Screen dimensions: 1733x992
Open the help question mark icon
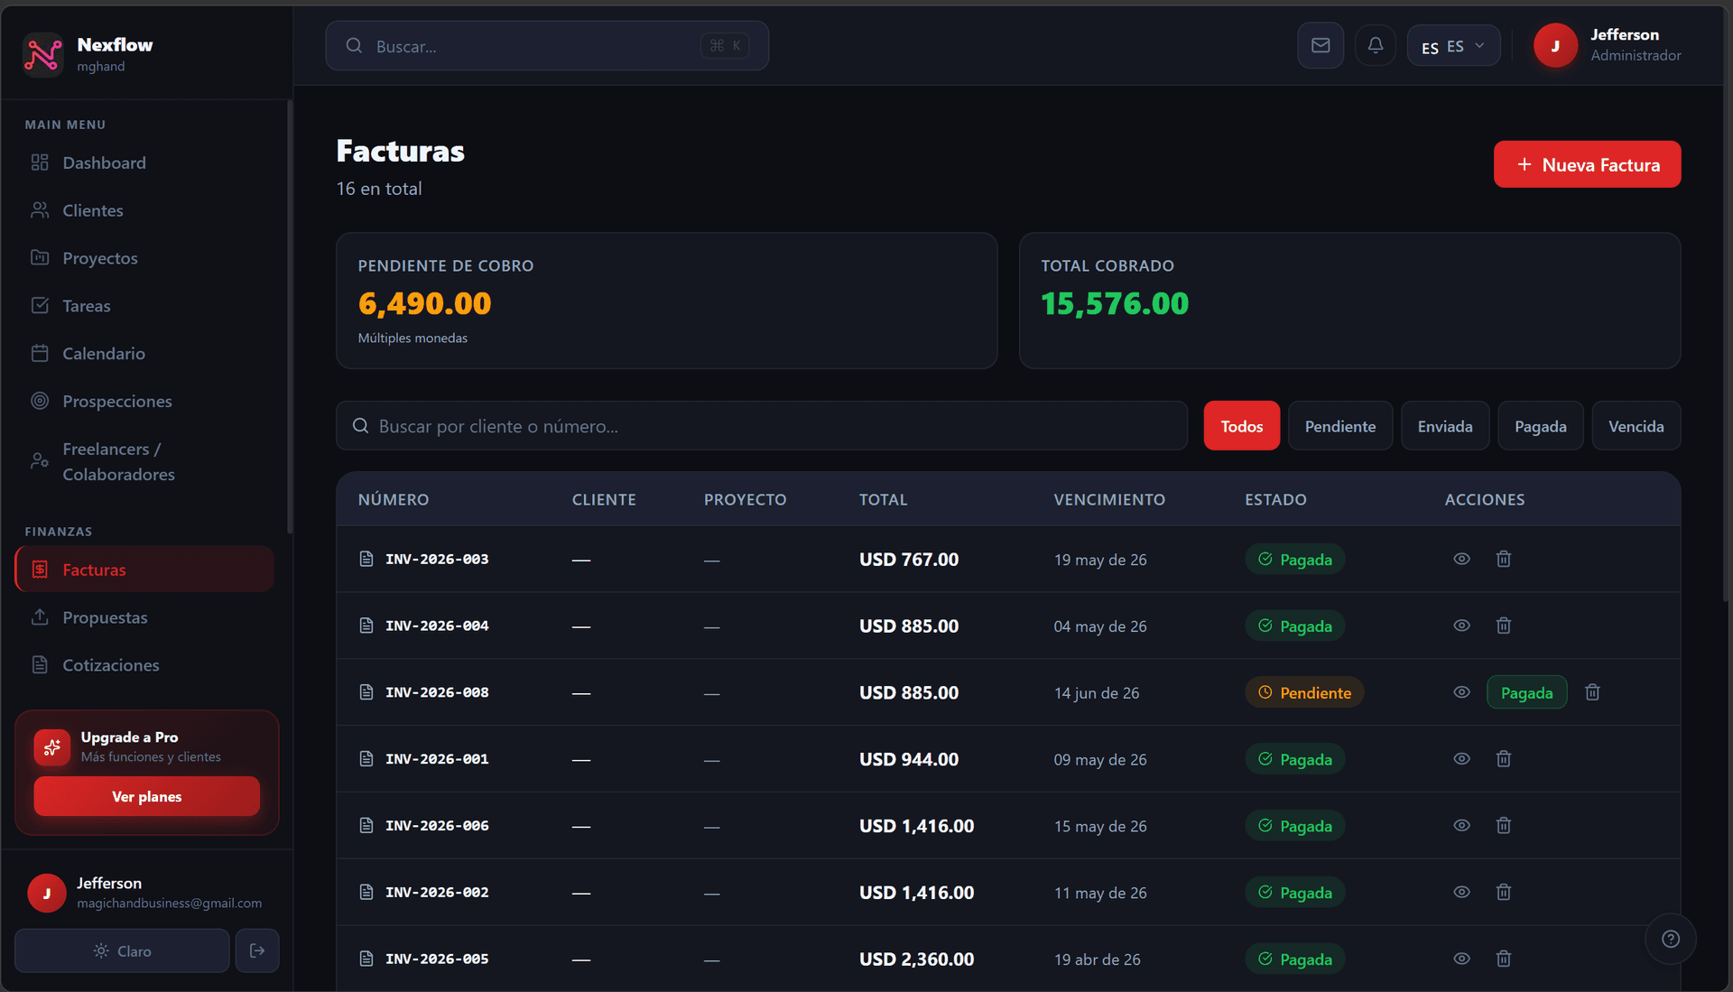point(1671,939)
